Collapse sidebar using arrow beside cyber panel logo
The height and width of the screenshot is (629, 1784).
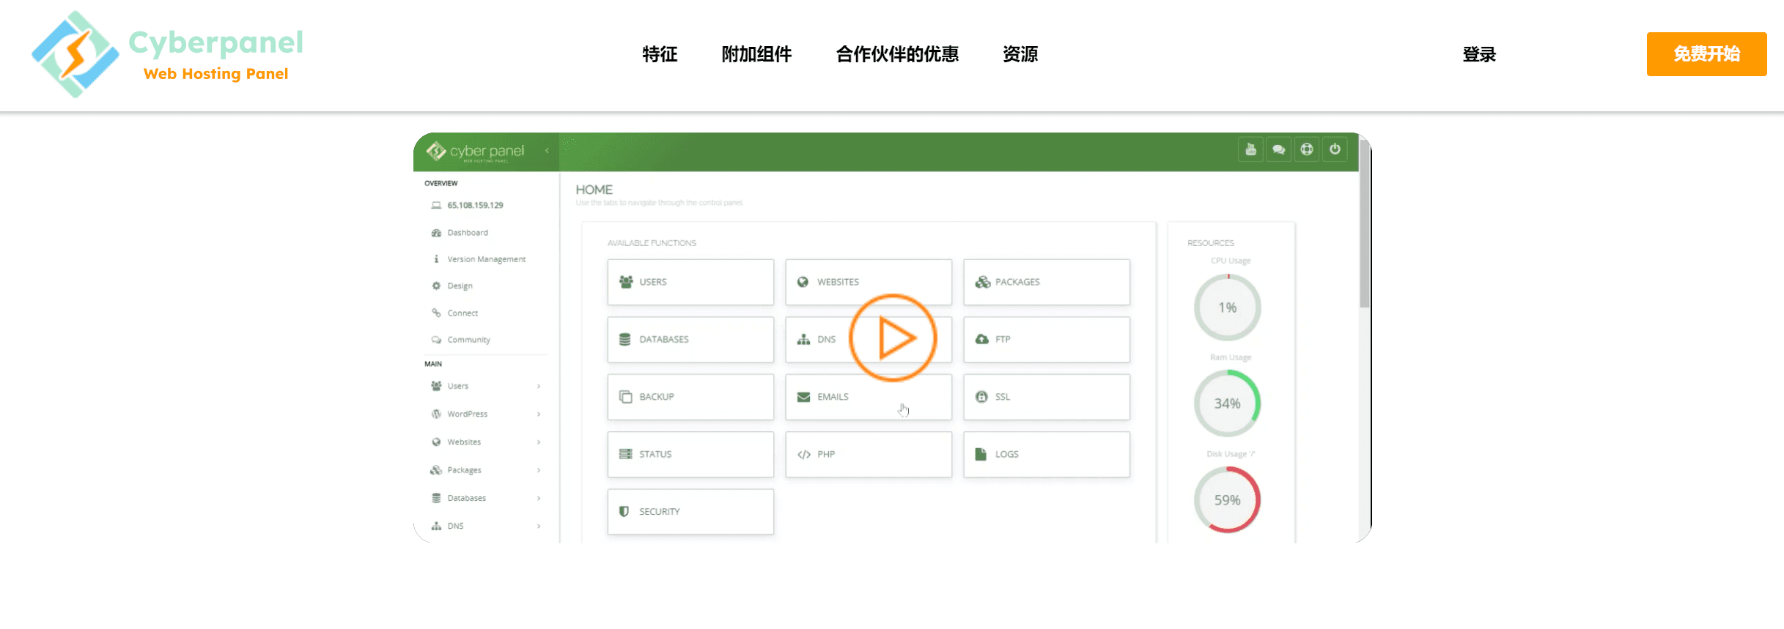[x=547, y=151]
